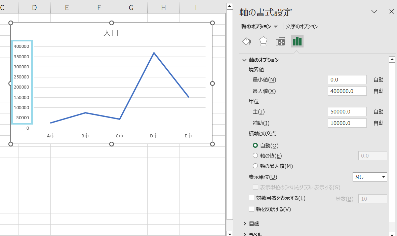Click the 最小値 input field

(x=347, y=79)
